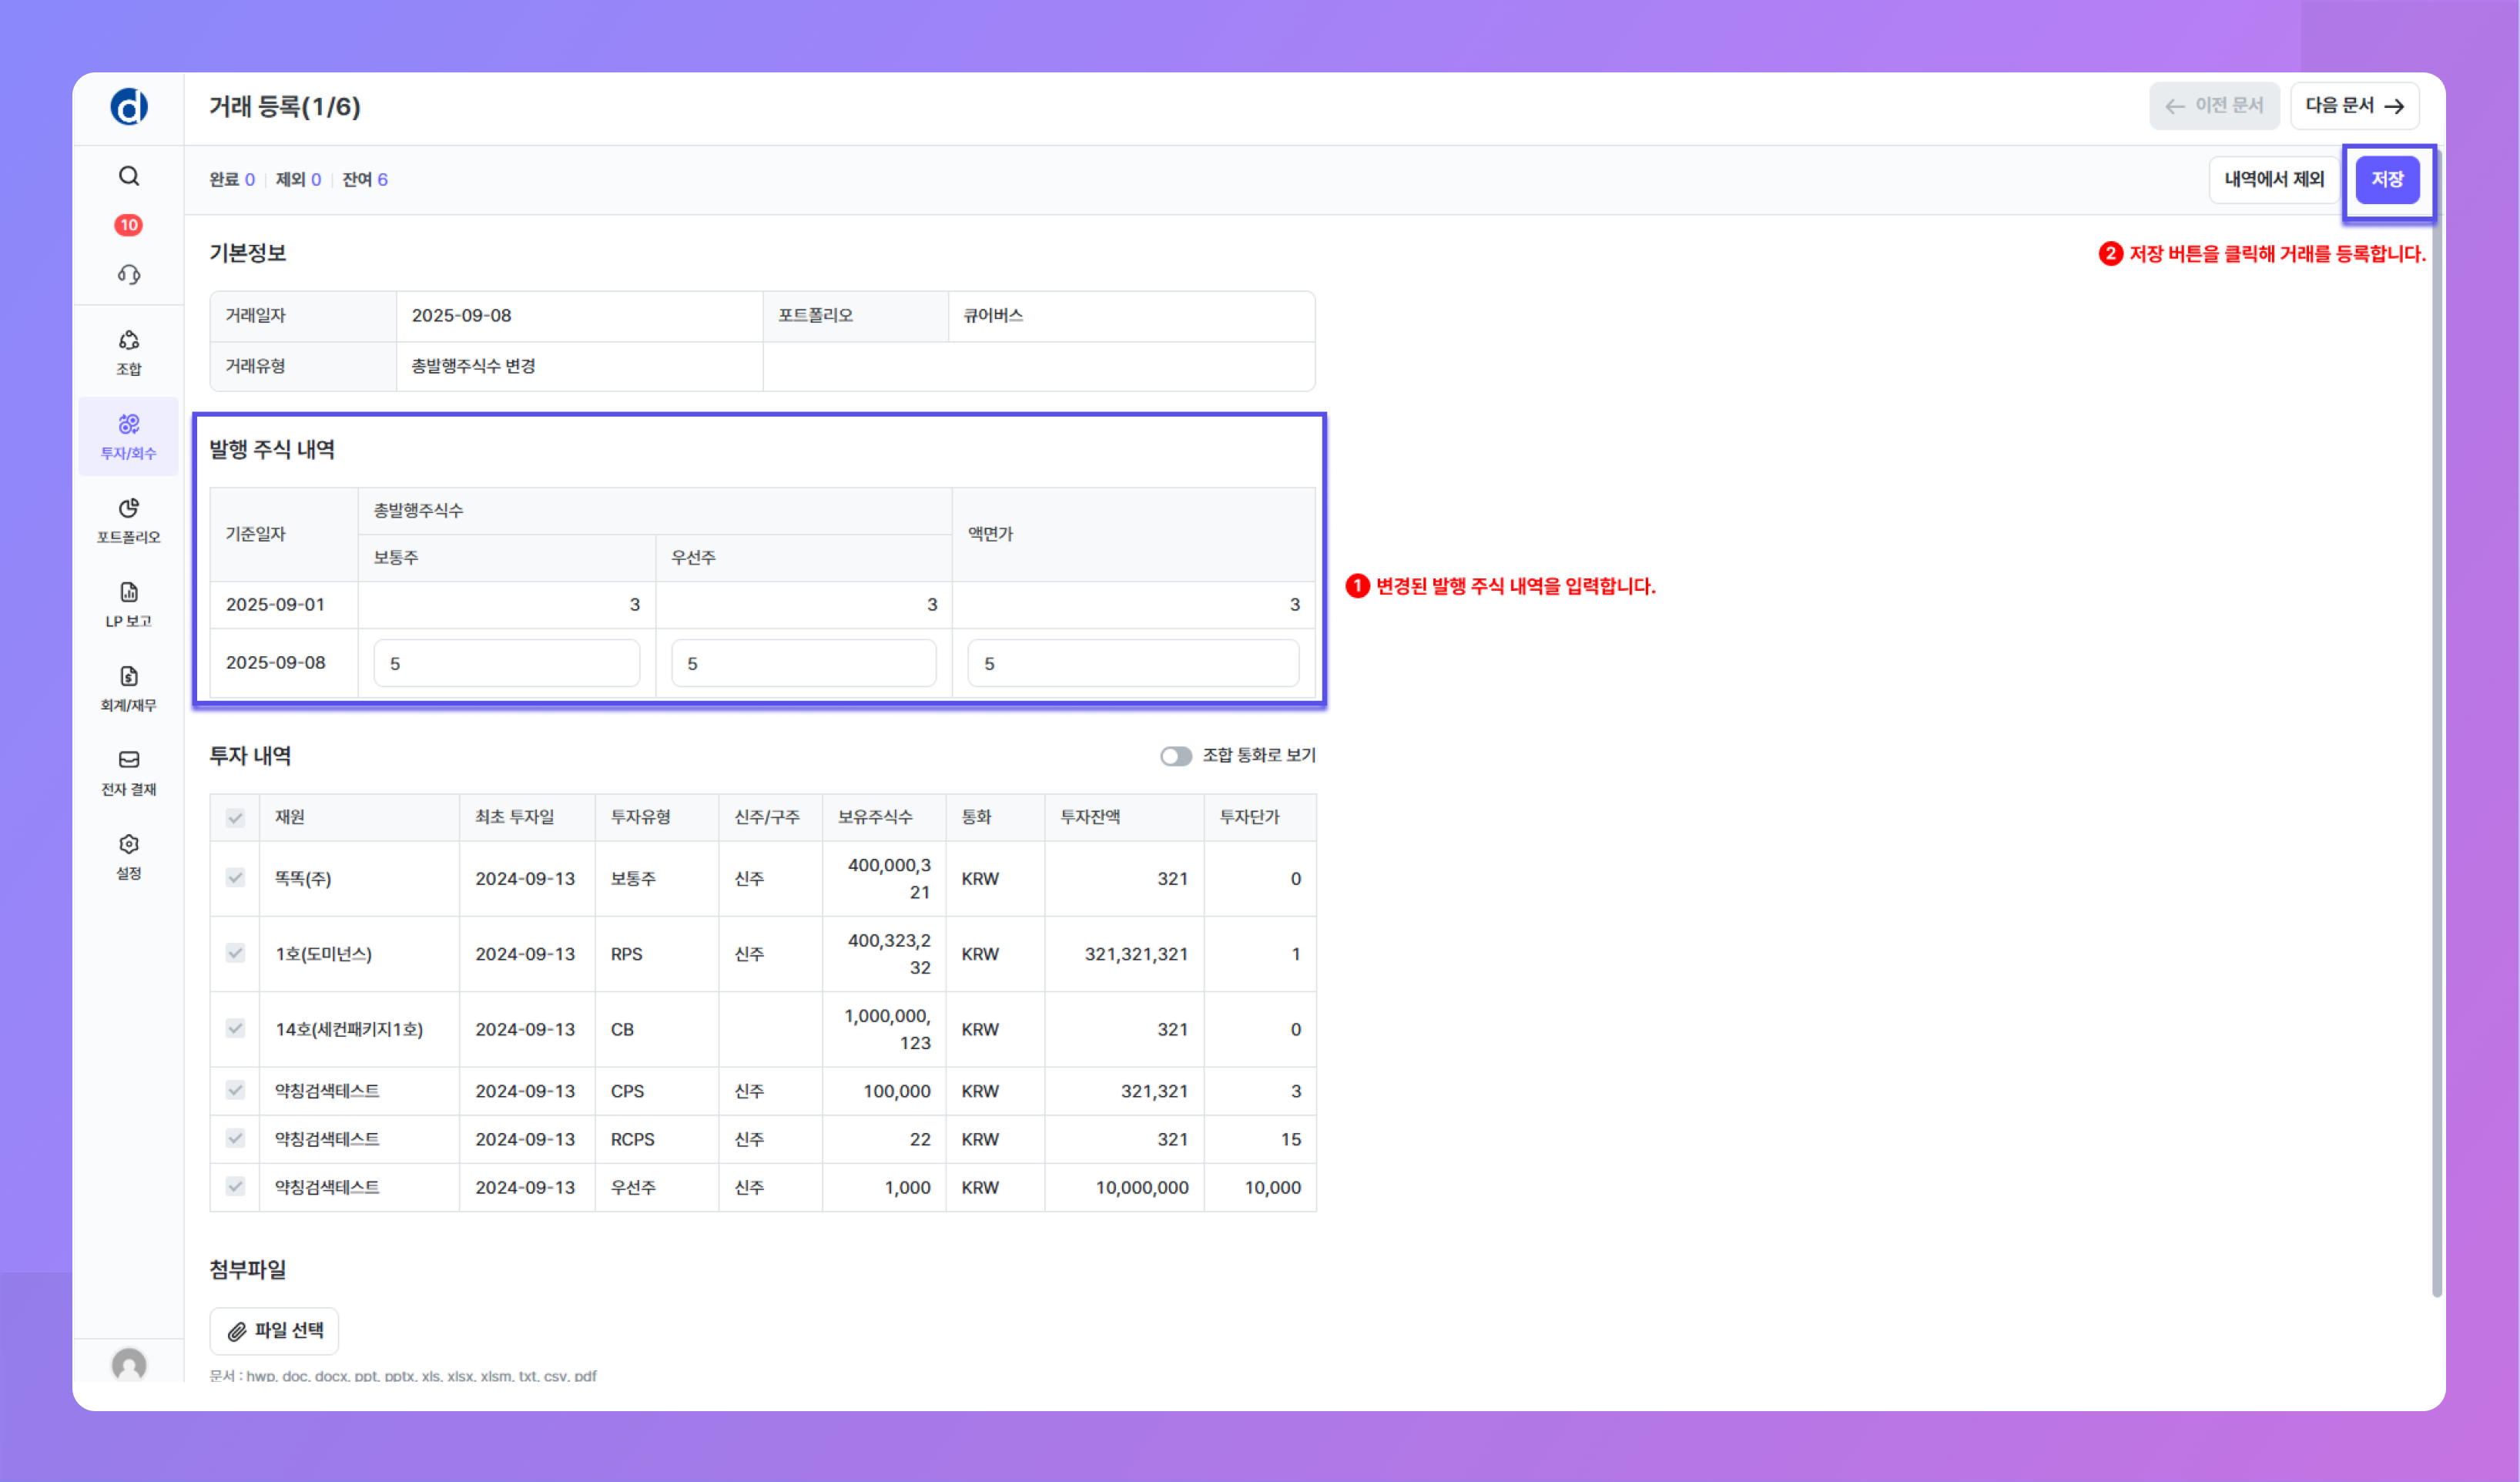2520x1482 pixels.
Task: Toggle the select-all checkbox in 투자 내역 header
Action: pos(235,818)
